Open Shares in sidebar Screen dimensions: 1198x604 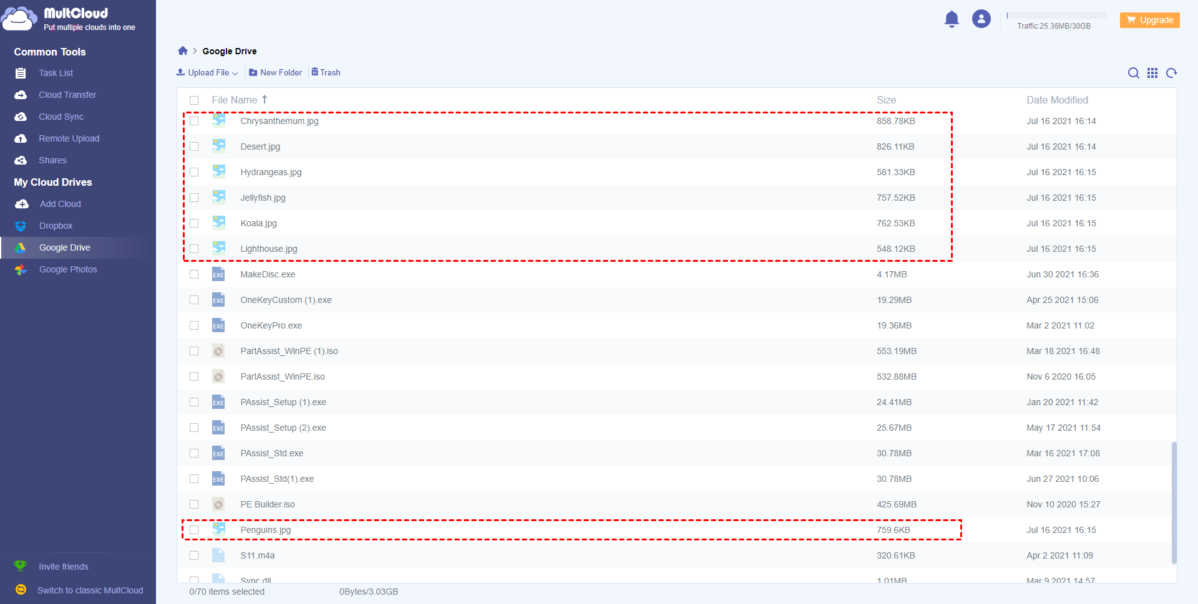(x=52, y=160)
